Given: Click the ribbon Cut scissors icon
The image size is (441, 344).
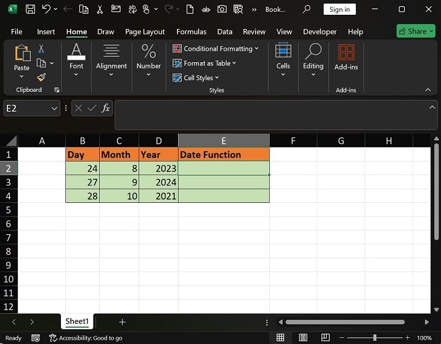Looking at the screenshot, I should pyautogui.click(x=41, y=49).
